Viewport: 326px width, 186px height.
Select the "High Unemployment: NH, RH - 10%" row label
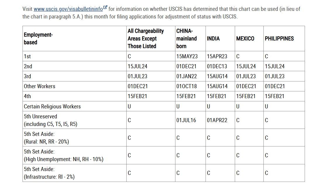click(x=63, y=159)
